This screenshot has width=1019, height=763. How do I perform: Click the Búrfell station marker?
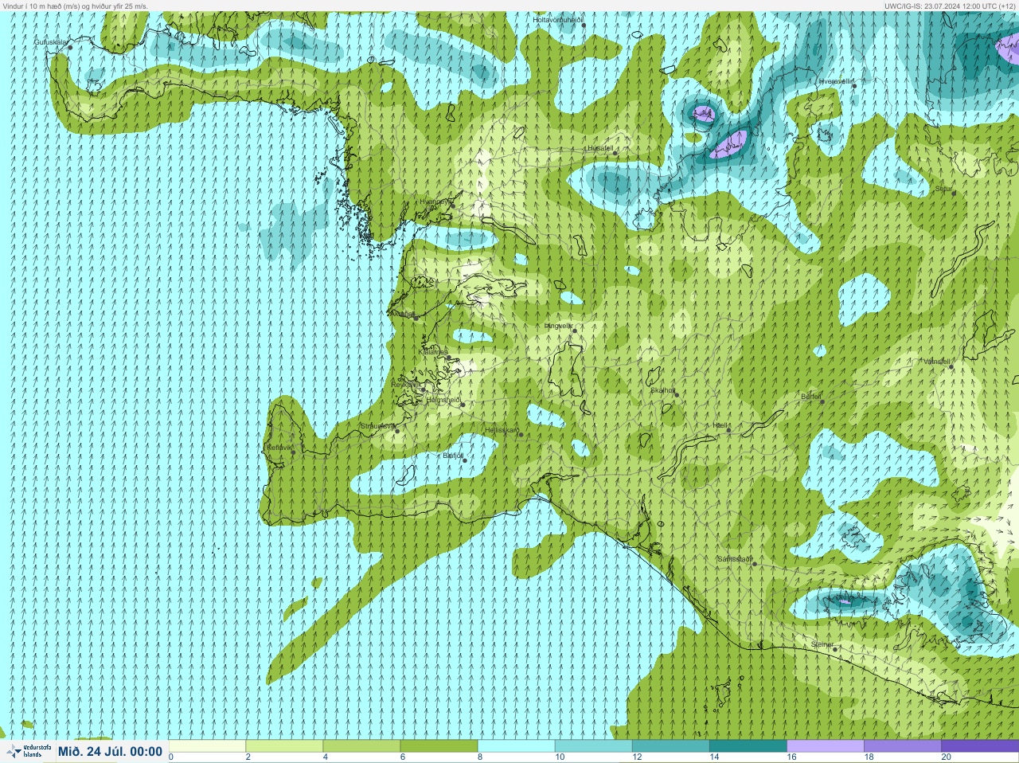point(822,401)
